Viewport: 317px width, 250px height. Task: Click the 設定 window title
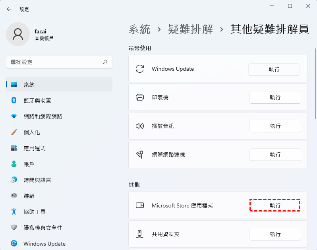pyautogui.click(x=24, y=9)
